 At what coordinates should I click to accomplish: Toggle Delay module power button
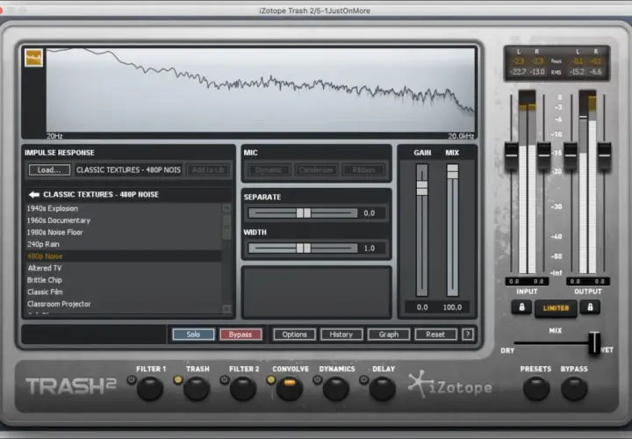pyautogui.click(x=363, y=380)
